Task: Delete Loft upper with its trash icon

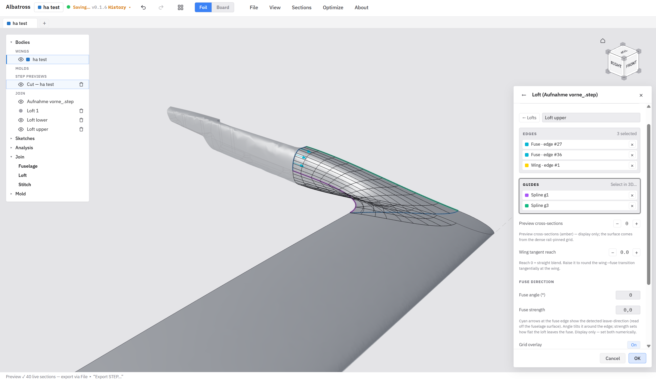Action: (81, 129)
